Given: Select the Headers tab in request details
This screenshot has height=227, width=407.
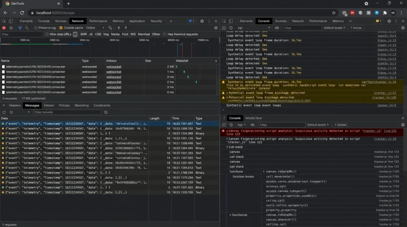Looking at the screenshot, I should click(x=15, y=106).
